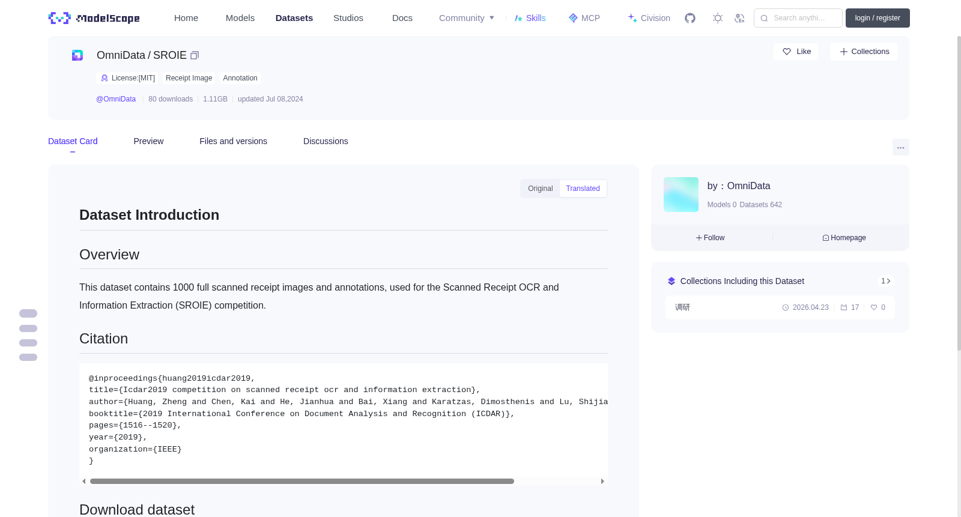Click the collection date clock icon
The height and width of the screenshot is (517, 961).
coord(786,307)
